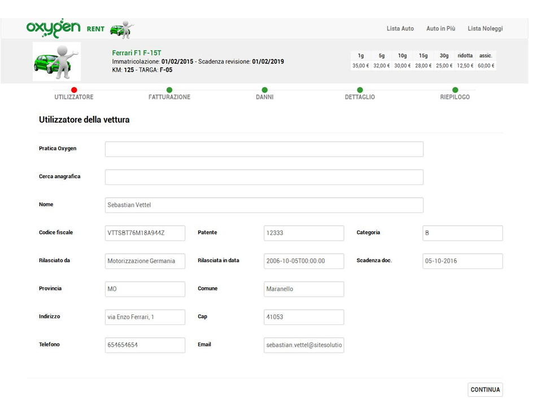Edit the Nome field with Sebastian Vettel
Viewport: 542px width, 407px height.
[x=264, y=205]
